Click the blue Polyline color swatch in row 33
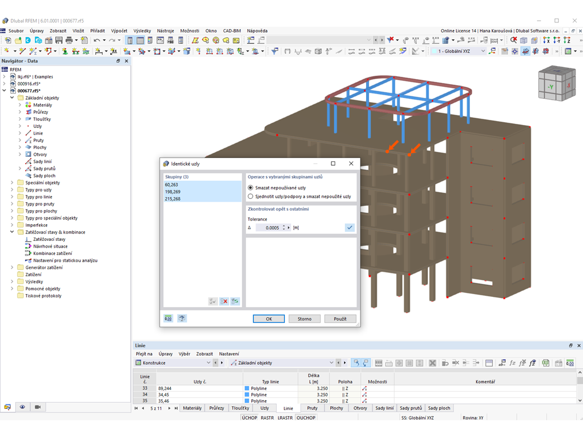583x437 pixels. 247,388
